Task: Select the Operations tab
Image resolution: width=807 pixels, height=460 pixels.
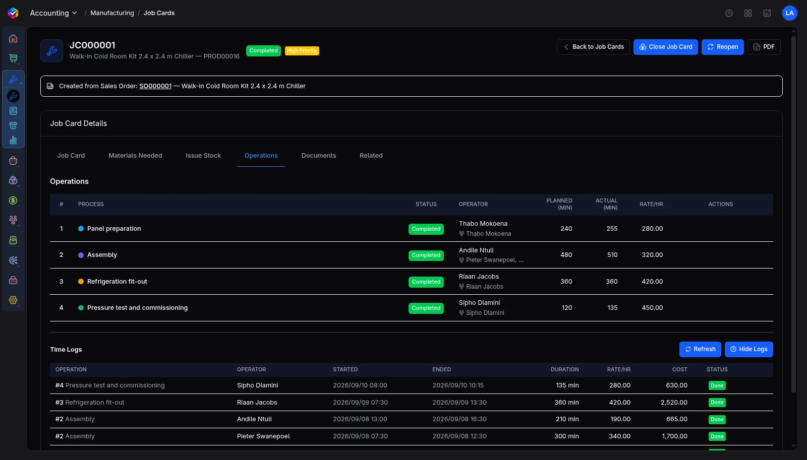Action: [261, 156]
